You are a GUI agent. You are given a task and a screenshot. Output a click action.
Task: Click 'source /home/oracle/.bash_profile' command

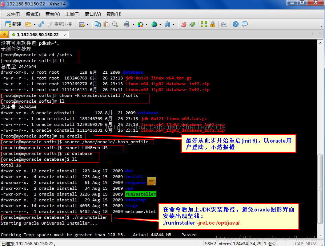[x=106, y=142]
